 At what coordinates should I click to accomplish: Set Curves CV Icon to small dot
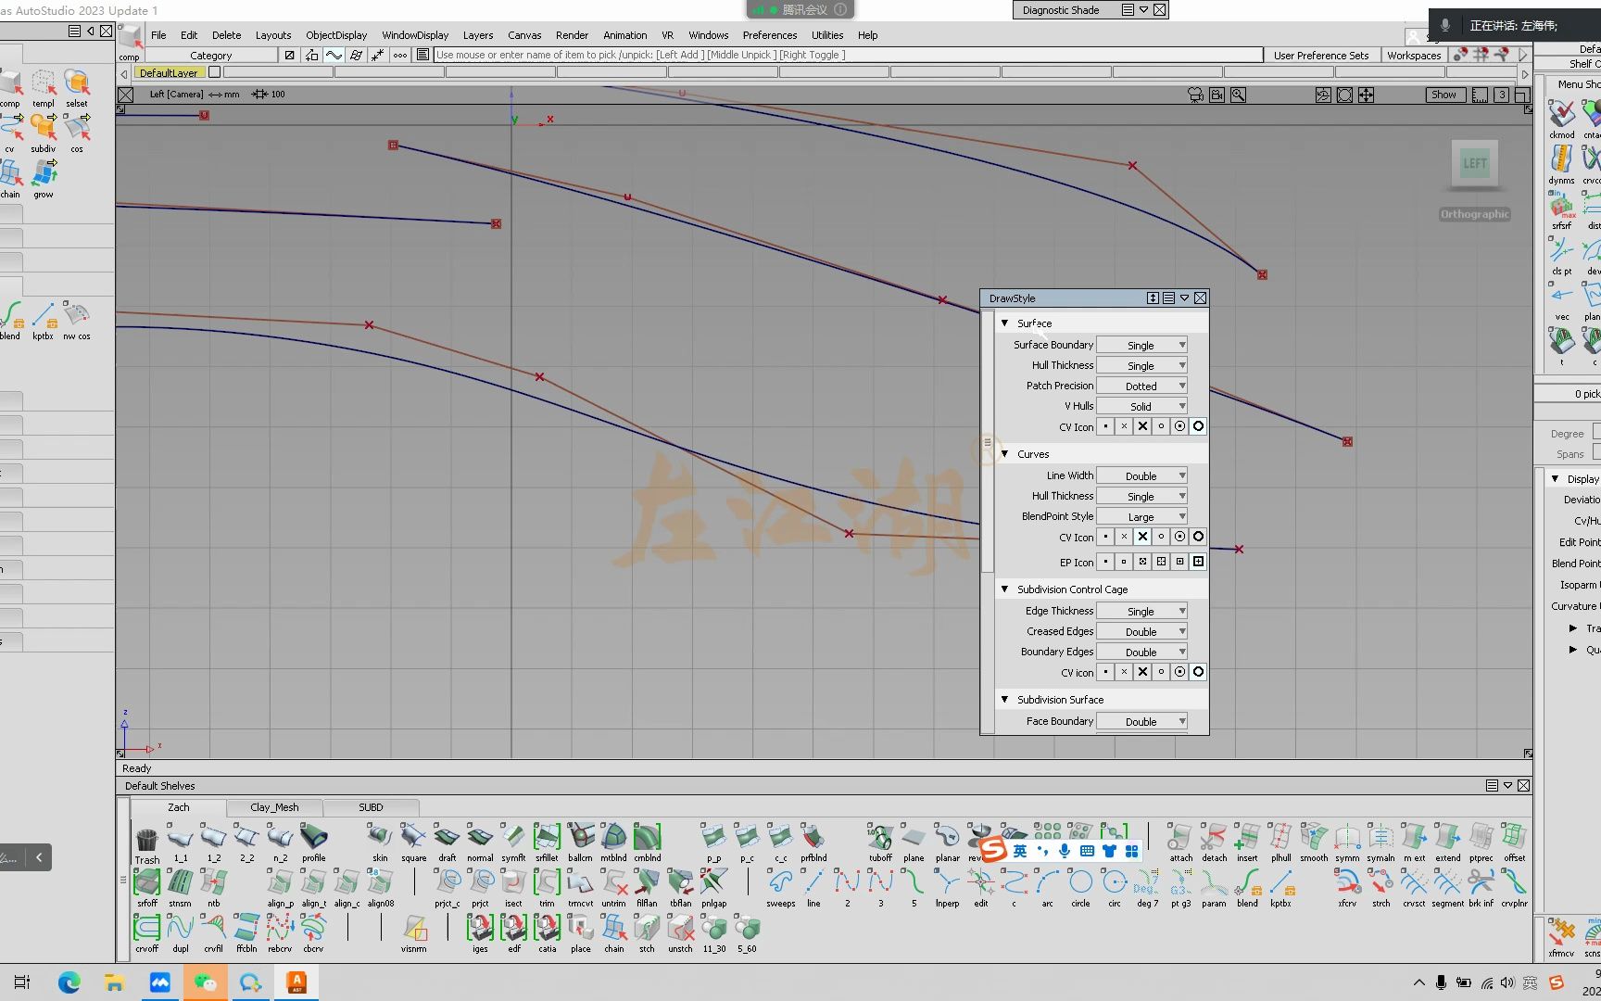click(x=1105, y=537)
